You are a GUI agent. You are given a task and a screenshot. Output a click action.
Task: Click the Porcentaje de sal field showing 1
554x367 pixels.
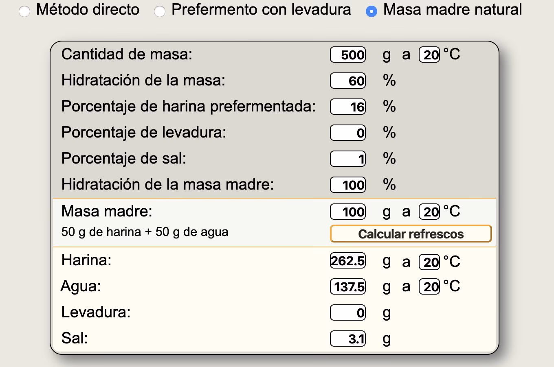coord(347,159)
